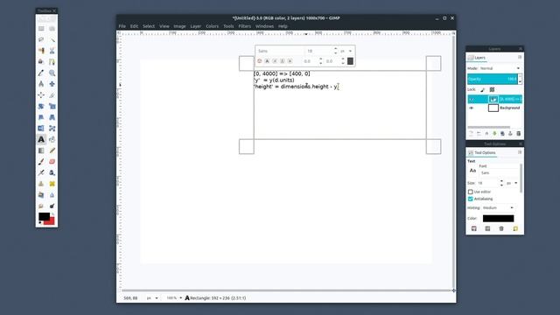
Task: Open the Hinting dropdown
Action: (498, 208)
